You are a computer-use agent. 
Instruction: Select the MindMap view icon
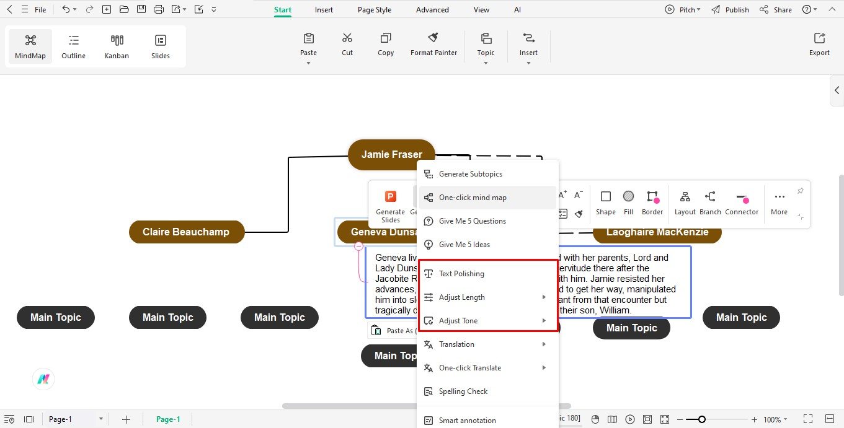(30, 46)
